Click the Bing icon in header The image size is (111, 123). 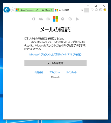point(77,19)
